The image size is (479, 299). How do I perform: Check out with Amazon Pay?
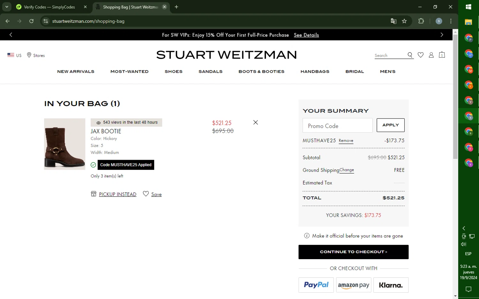(354, 285)
